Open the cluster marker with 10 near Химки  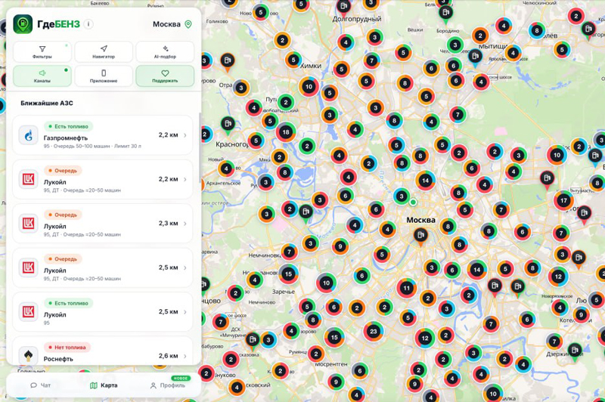(309, 87)
